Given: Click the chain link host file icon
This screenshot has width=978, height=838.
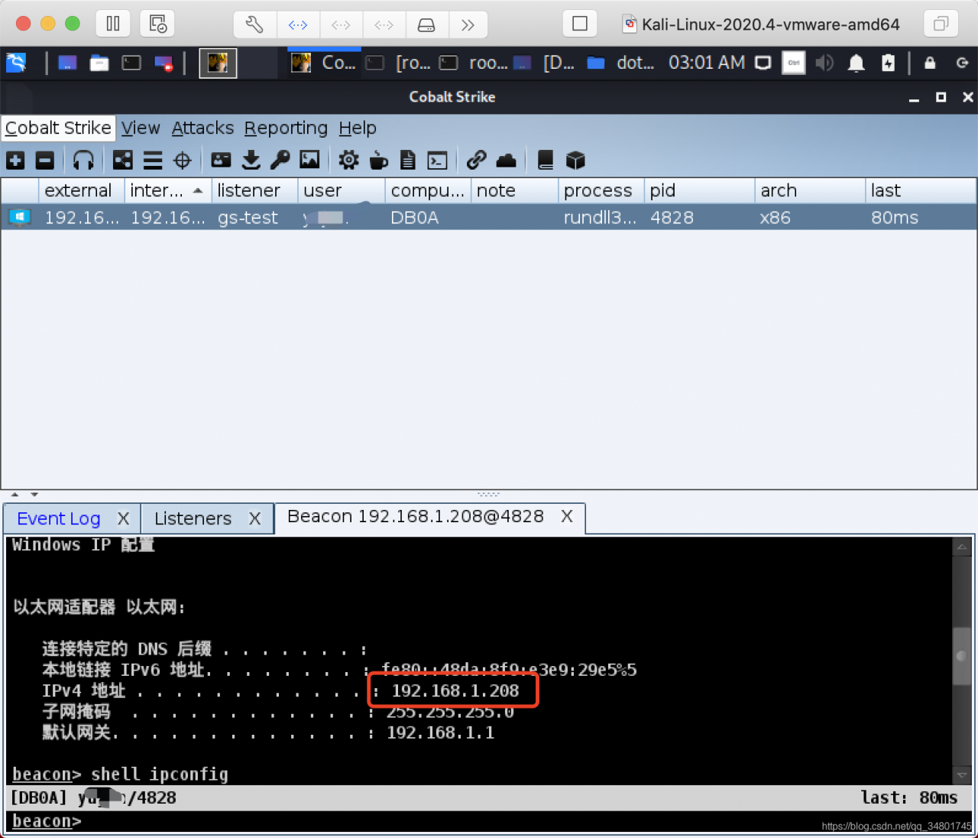Looking at the screenshot, I should (476, 160).
